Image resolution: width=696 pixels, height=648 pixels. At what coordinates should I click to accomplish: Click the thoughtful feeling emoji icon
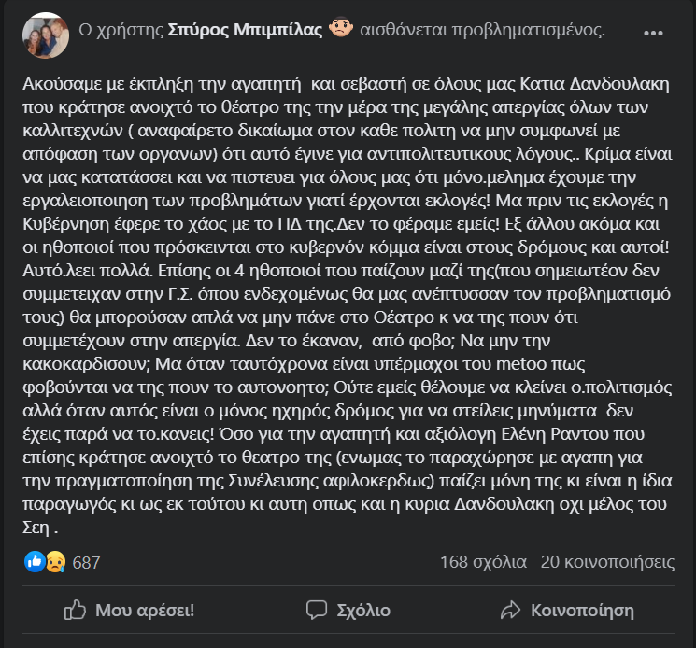(x=341, y=29)
